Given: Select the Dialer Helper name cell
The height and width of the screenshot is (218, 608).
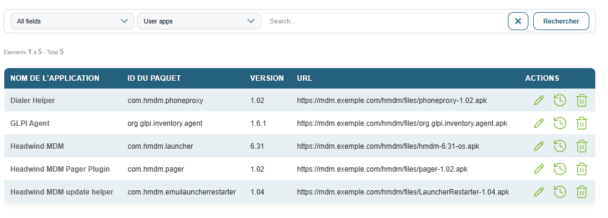Looking at the screenshot, I should point(33,101).
